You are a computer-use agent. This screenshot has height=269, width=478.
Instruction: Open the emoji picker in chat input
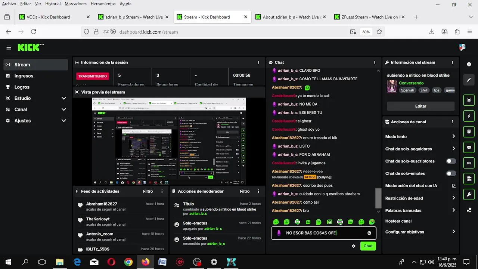coord(369,233)
